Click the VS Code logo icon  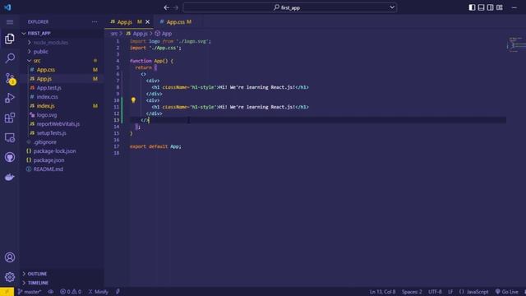(7, 7)
